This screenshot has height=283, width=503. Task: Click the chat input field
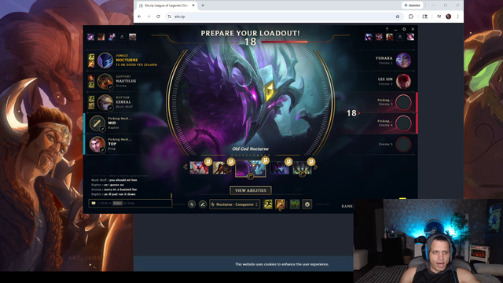click(x=130, y=203)
